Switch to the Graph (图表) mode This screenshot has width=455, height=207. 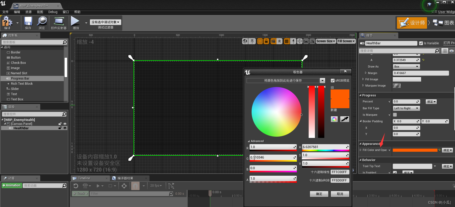(x=444, y=23)
